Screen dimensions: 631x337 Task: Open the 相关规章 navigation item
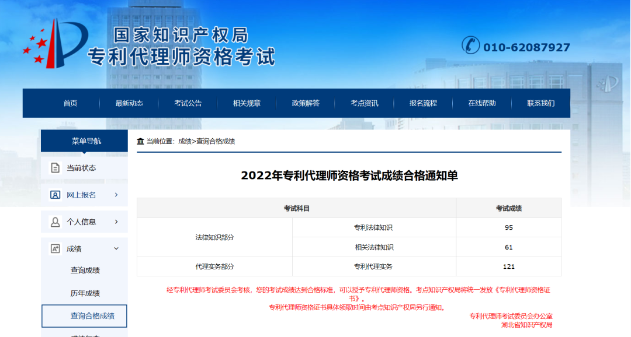pyautogui.click(x=247, y=103)
